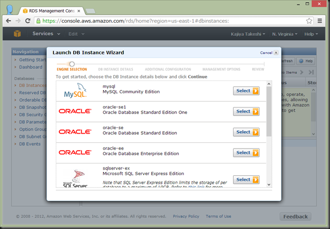Click the next page arrow in the background table
The image size is (330, 229).
(302, 72)
